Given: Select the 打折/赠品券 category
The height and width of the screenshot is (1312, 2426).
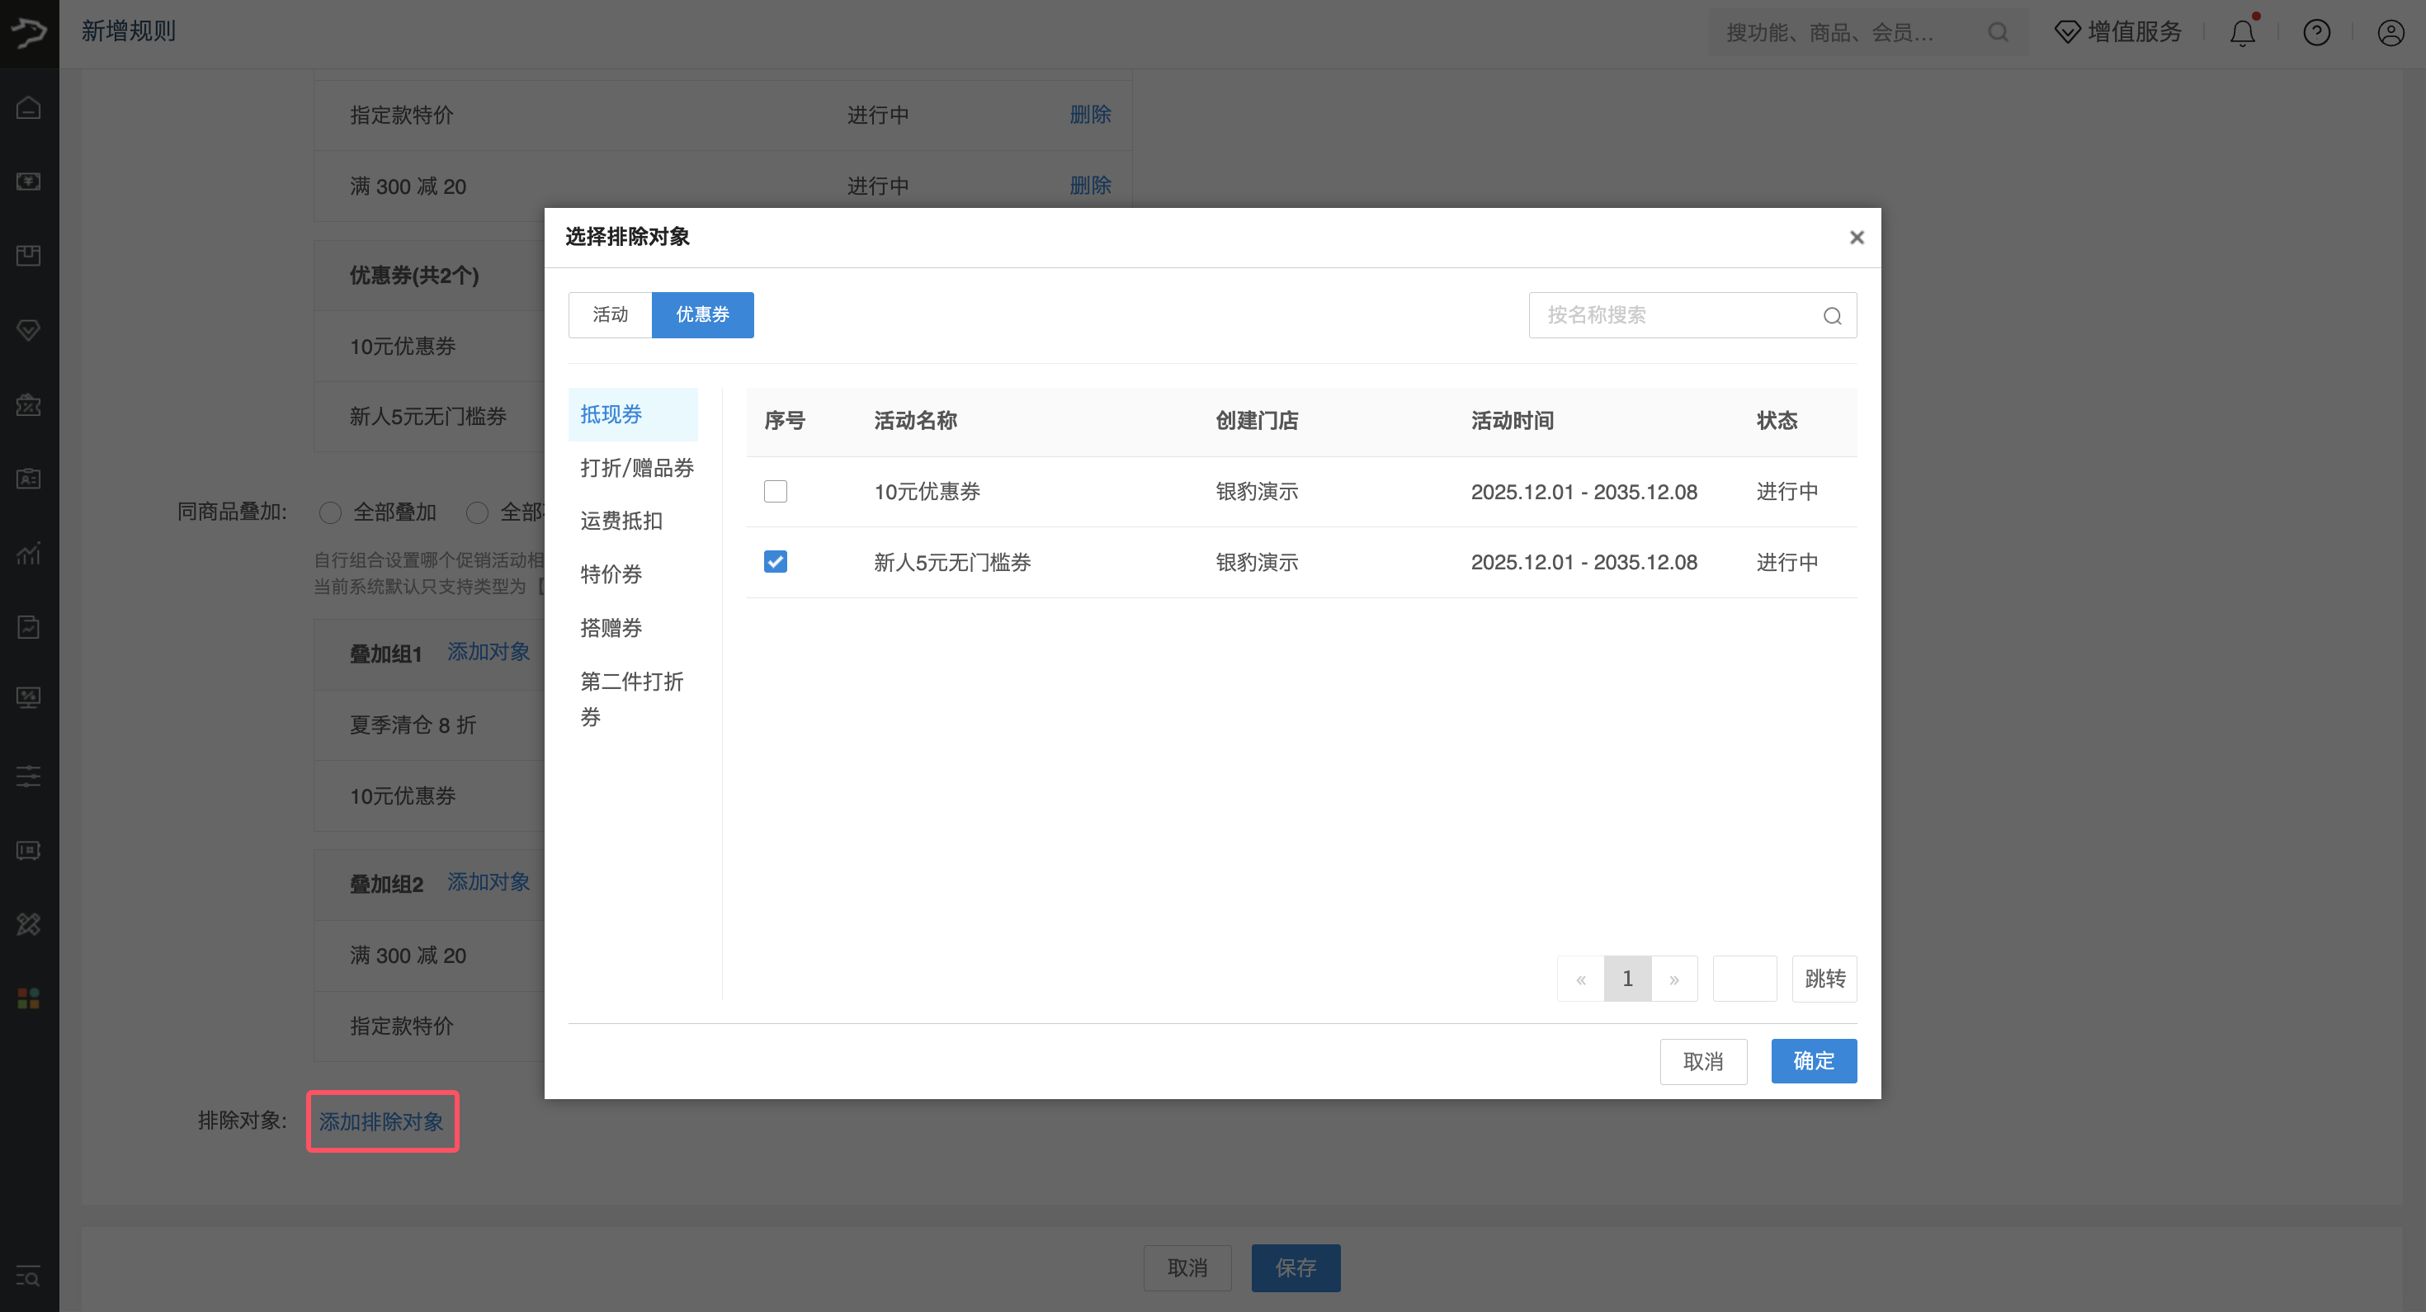Looking at the screenshot, I should point(637,468).
